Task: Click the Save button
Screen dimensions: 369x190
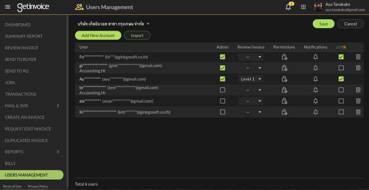Action: (x=323, y=24)
